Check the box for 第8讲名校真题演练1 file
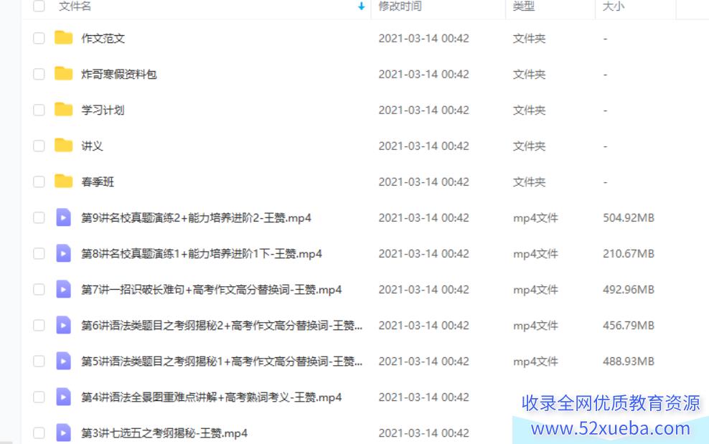709x444 pixels. pyautogui.click(x=39, y=253)
